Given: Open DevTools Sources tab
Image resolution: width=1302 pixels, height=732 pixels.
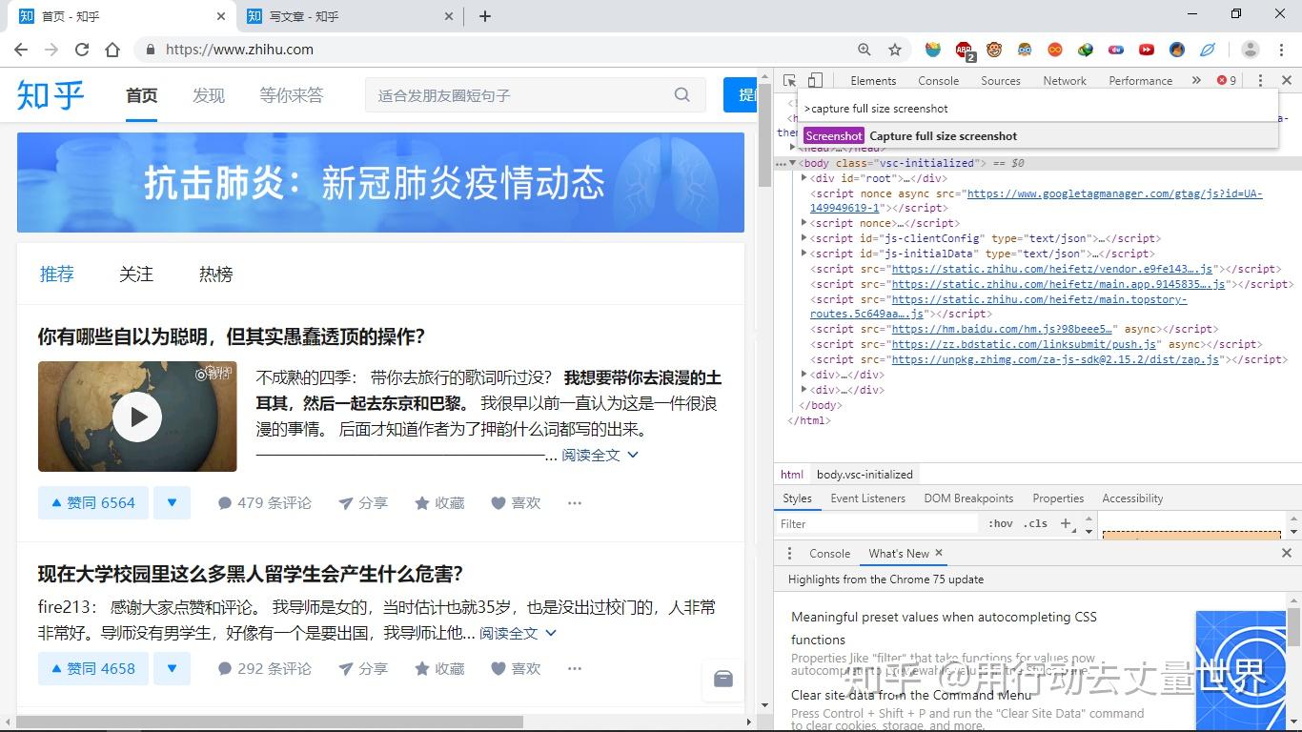Looking at the screenshot, I should (x=1001, y=80).
